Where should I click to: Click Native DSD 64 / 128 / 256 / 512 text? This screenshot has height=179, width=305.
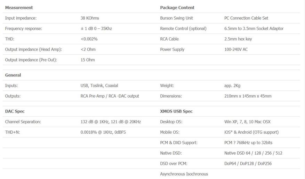(x=253, y=153)
